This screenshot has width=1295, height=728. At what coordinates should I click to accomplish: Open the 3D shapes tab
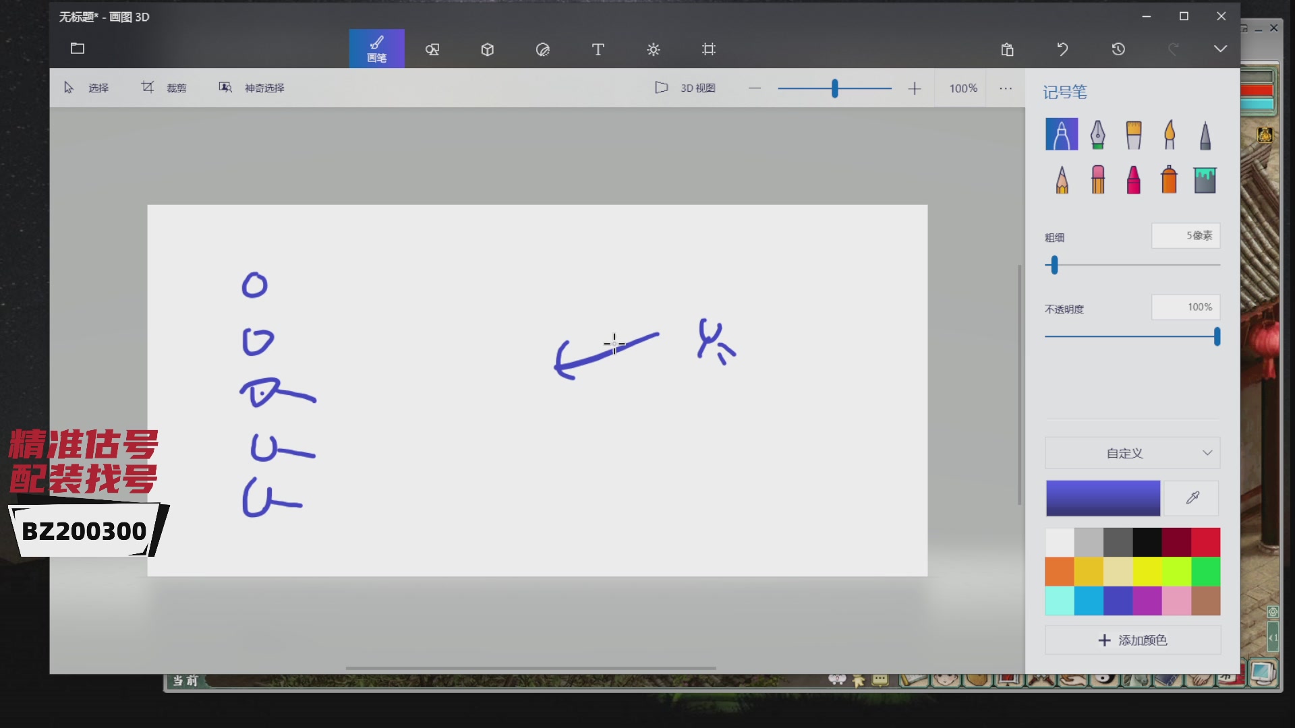(x=488, y=49)
